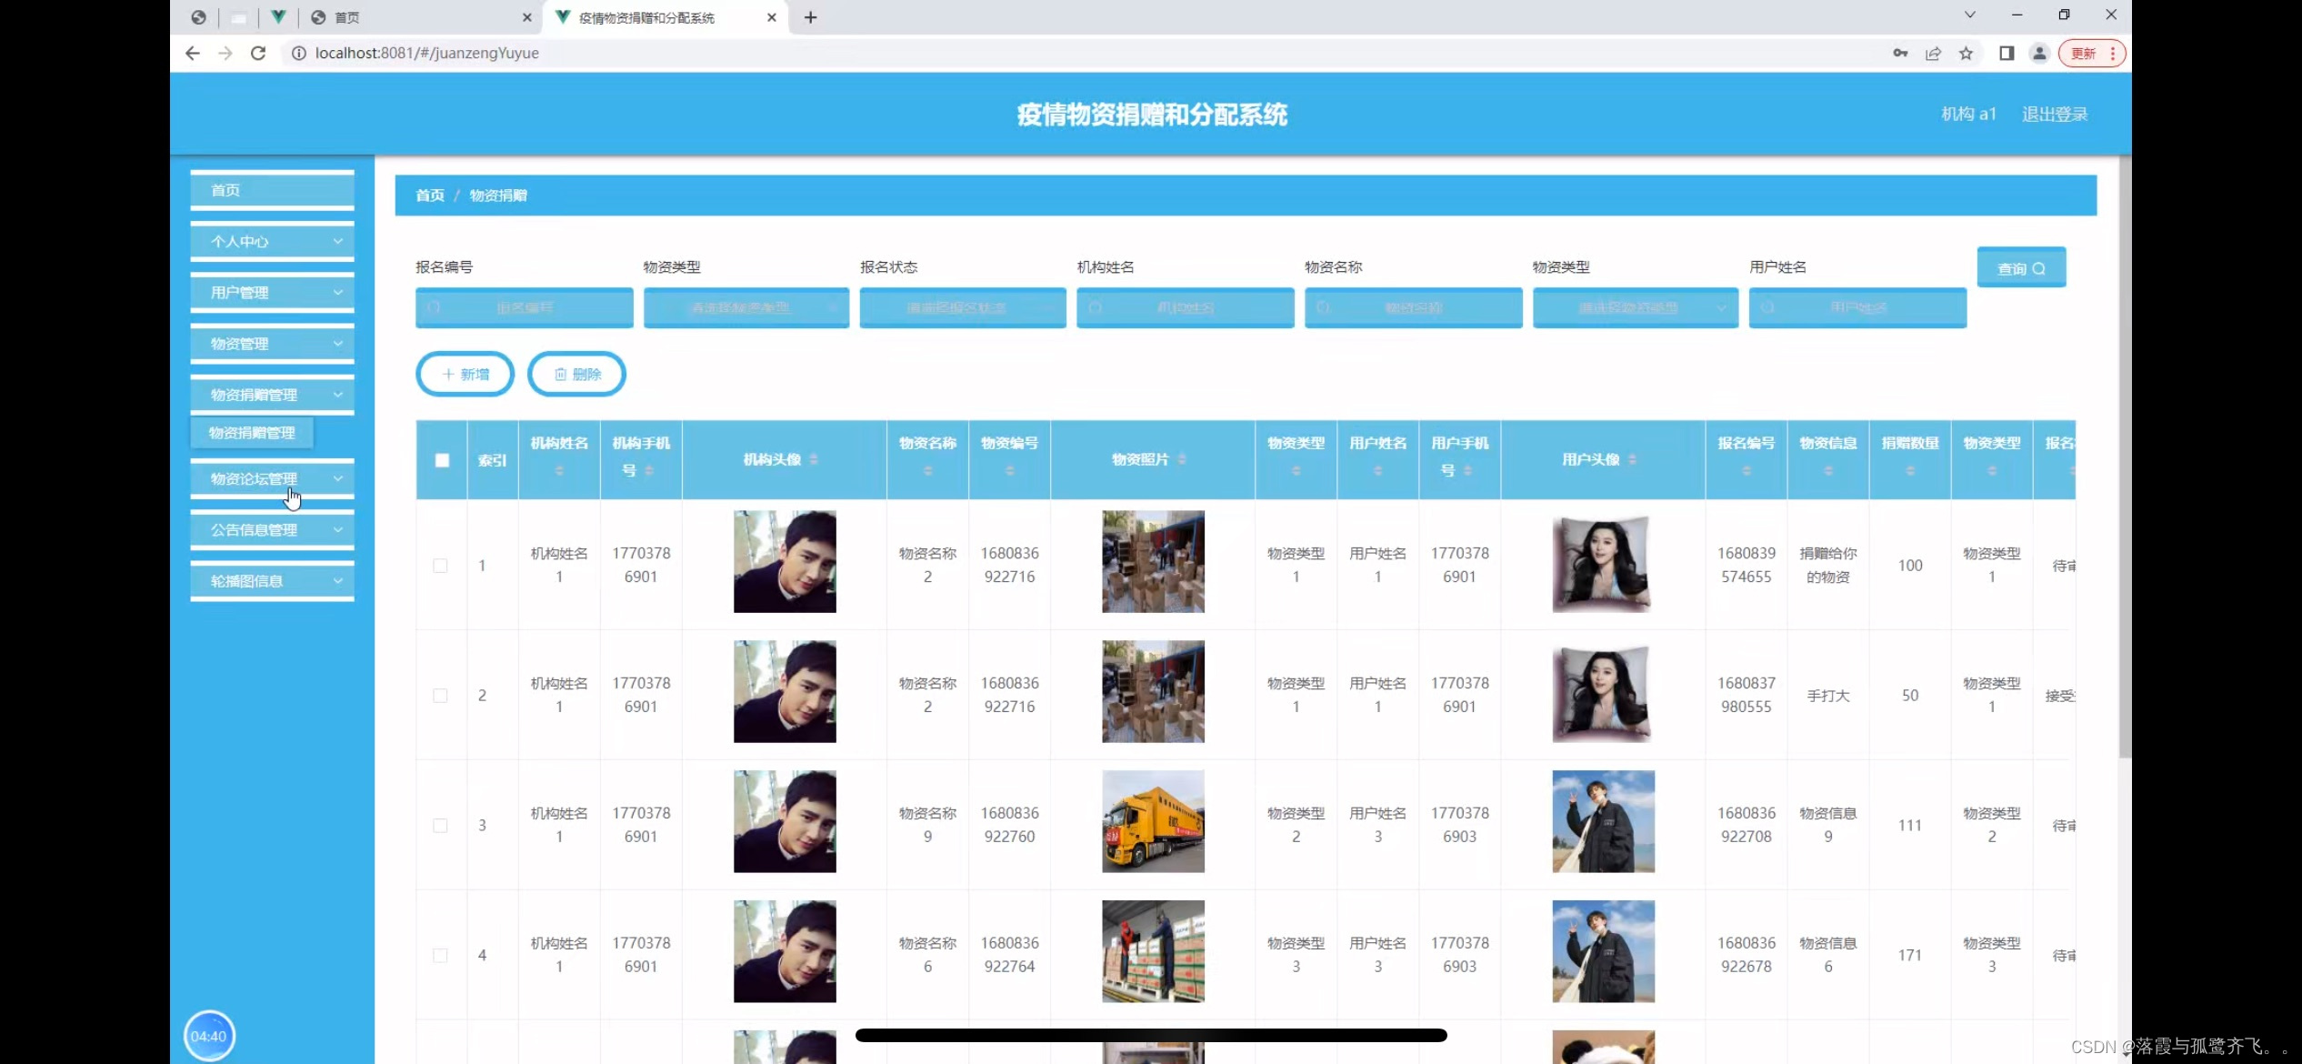Switch to the 疫情物资捐赠和分配系统 browser tab

coord(666,17)
